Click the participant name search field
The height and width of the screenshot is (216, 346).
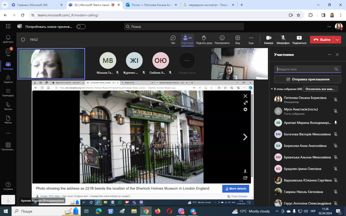[305, 69]
